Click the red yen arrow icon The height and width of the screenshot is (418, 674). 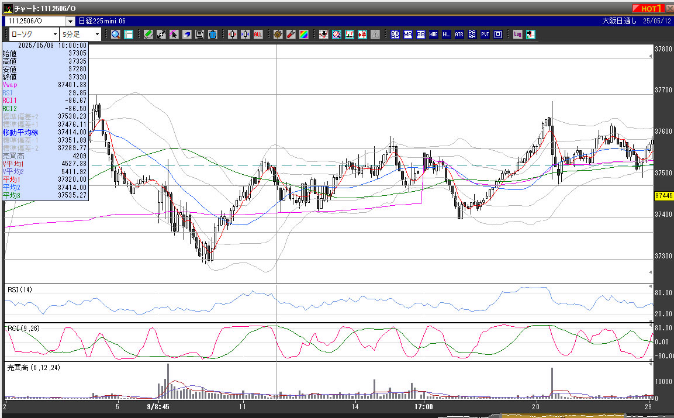point(362,34)
